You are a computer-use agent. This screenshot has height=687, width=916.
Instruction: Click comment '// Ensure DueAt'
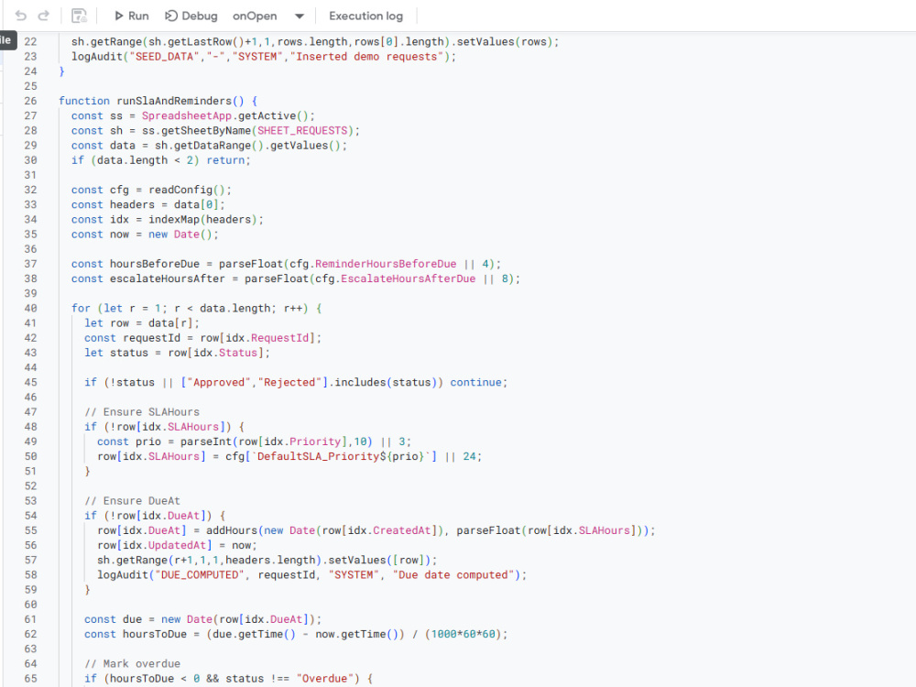(x=133, y=501)
